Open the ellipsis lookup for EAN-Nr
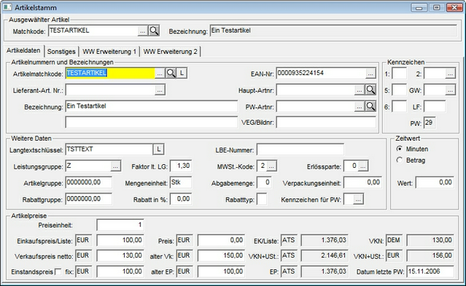This screenshot has width=466, height=286. coord(370,74)
